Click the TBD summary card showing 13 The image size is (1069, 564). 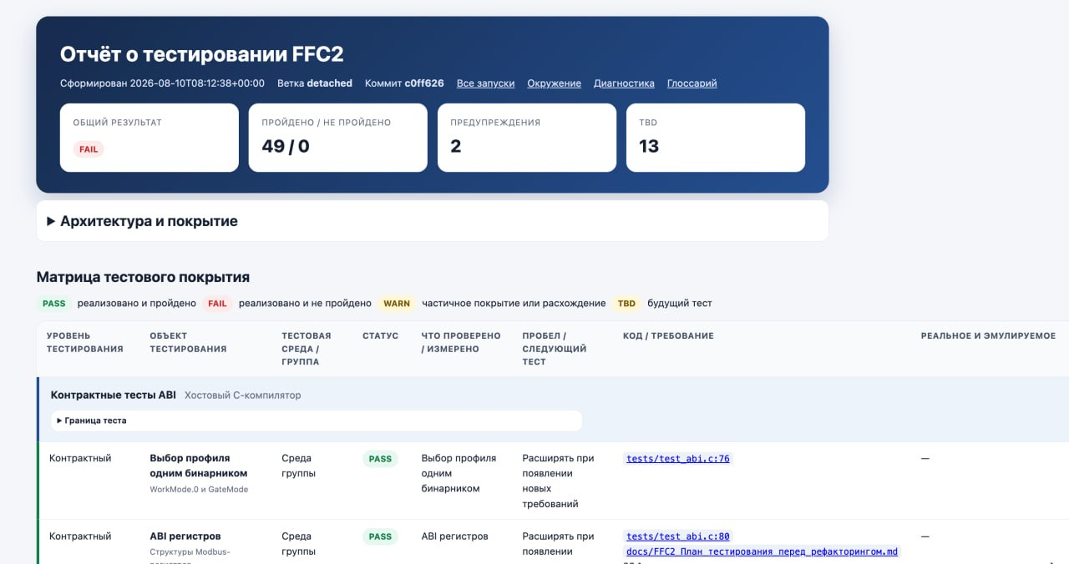click(x=716, y=138)
